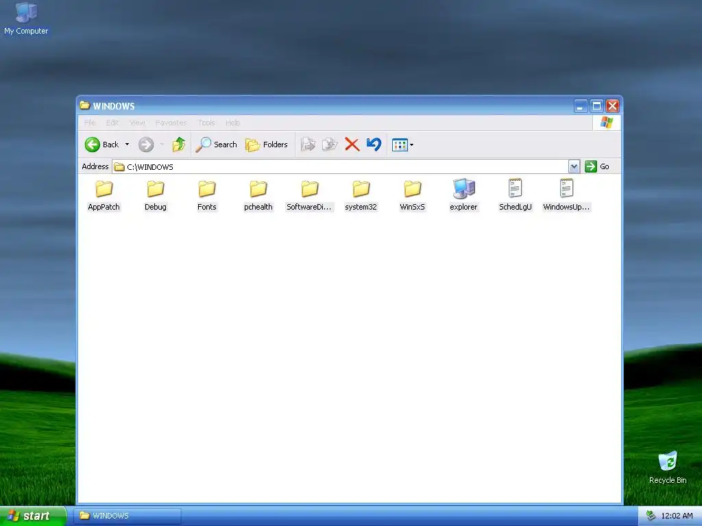Image resolution: width=702 pixels, height=526 pixels.
Task: Open the Tools menu
Action: (206, 123)
